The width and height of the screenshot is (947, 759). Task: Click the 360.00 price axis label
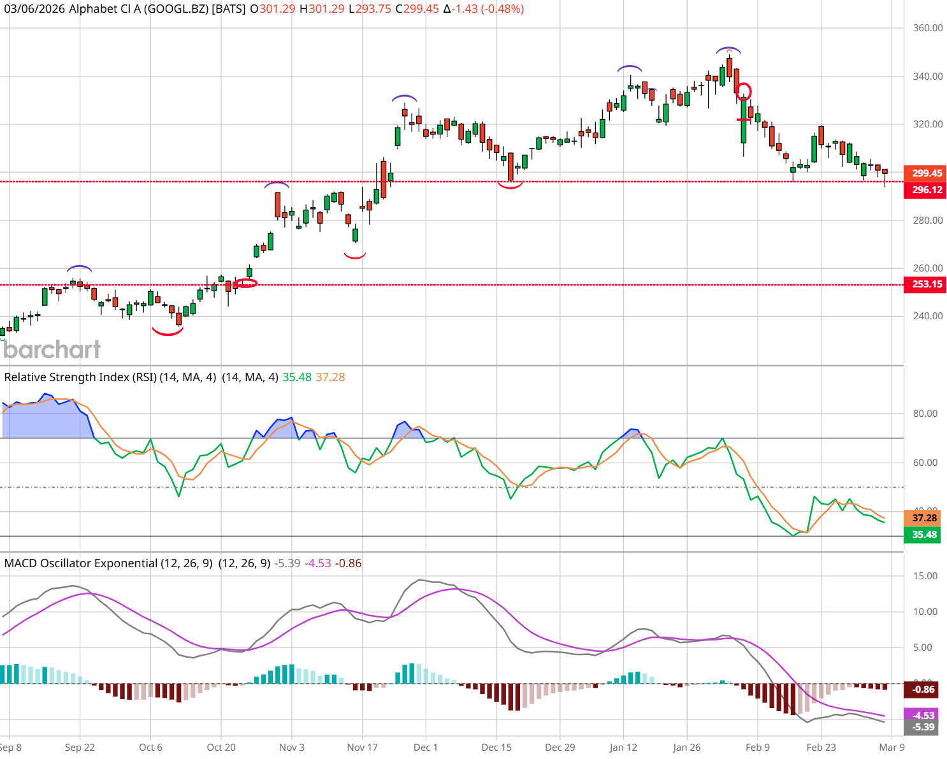pyautogui.click(x=928, y=28)
